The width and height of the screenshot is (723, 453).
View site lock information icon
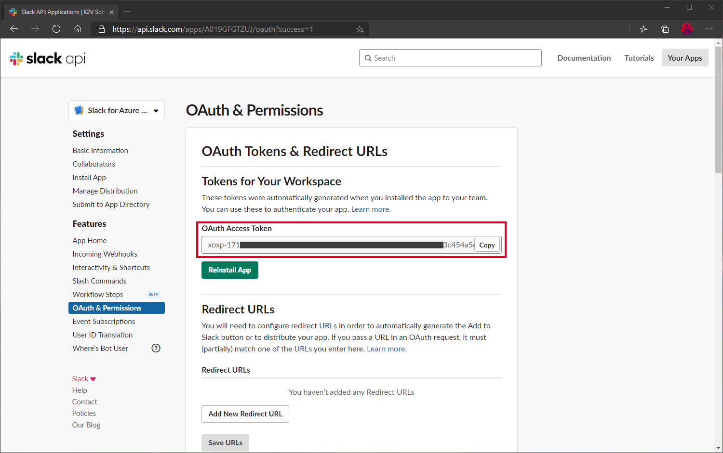(102, 29)
